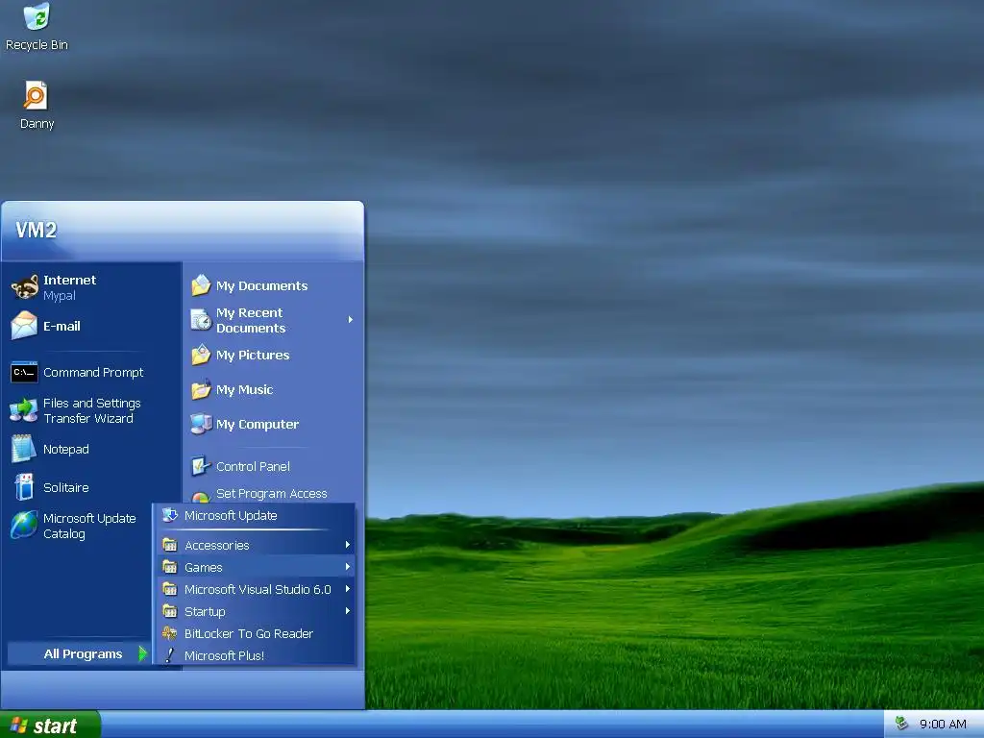
Task: Select Microsoft Update menu entry
Action: coord(255,515)
